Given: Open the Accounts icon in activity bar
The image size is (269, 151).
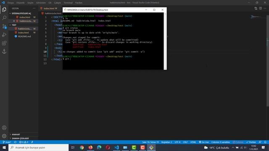Looking at the screenshot, I should pyautogui.click(x=4, y=128).
